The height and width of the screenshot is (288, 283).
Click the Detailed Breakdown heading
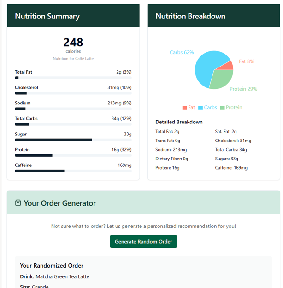179,122
